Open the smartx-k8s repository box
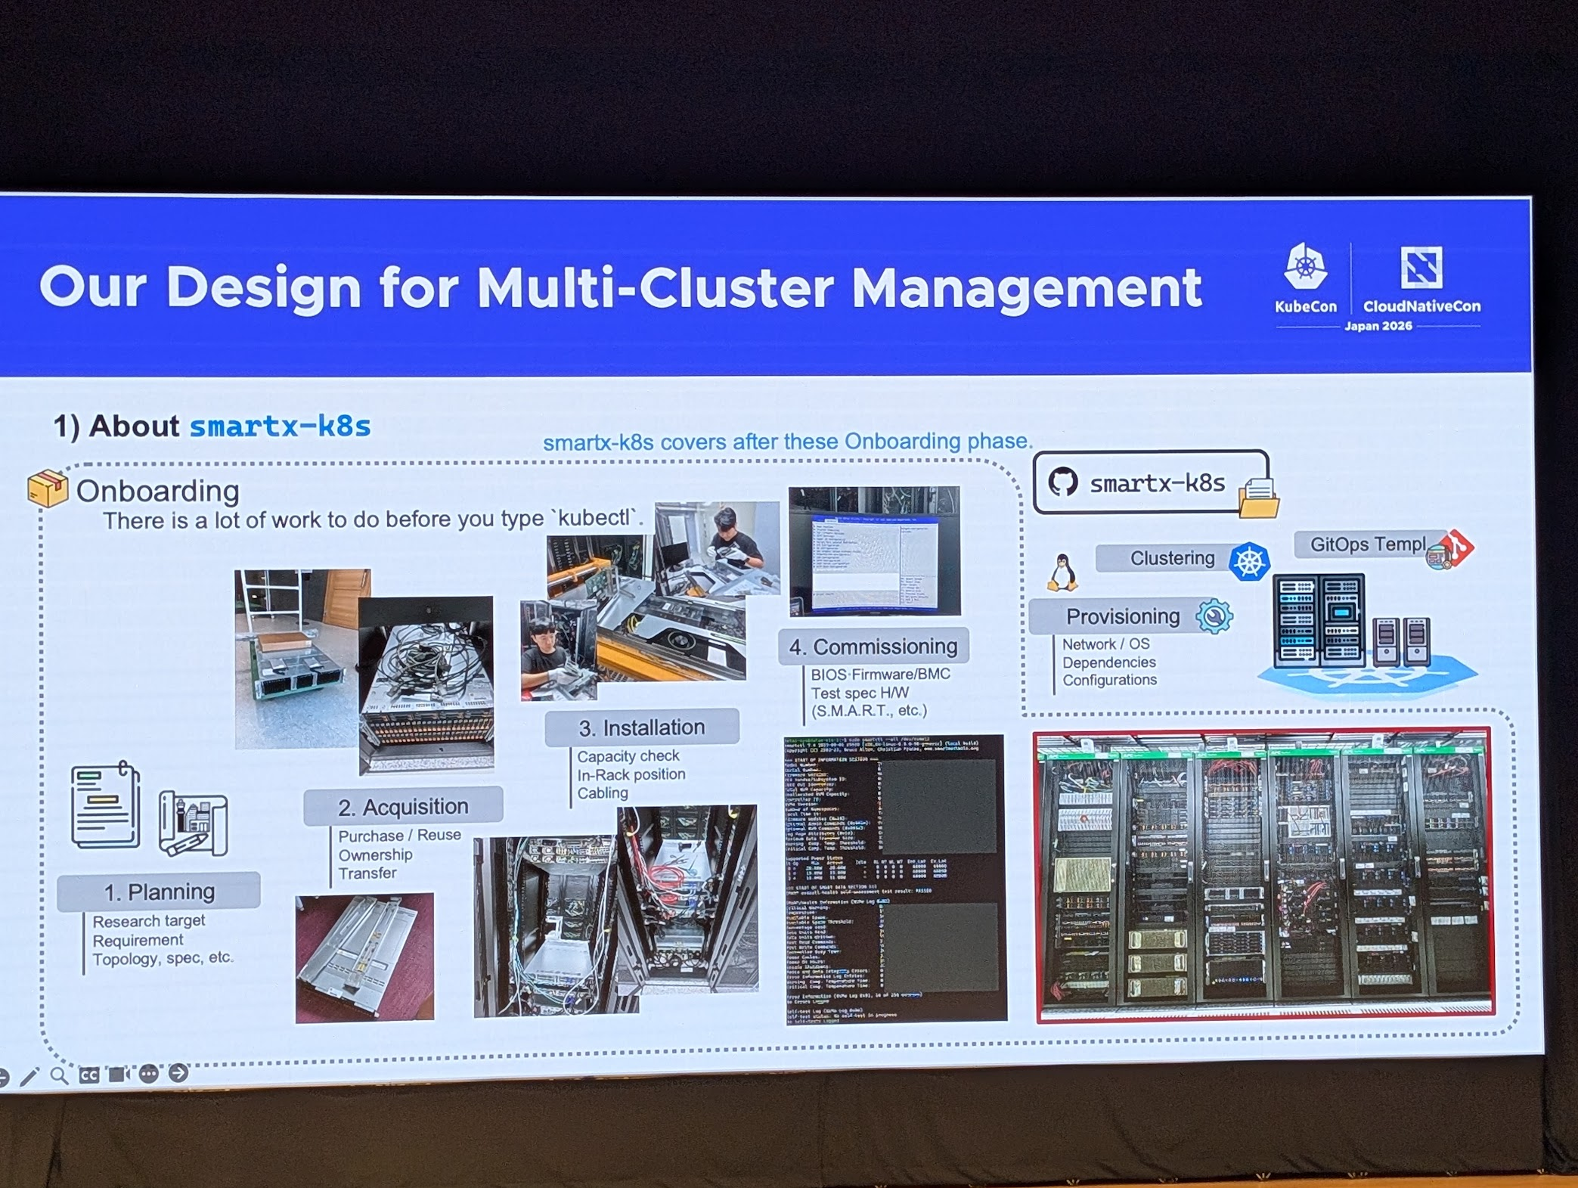The width and height of the screenshot is (1578, 1188). click(1150, 482)
